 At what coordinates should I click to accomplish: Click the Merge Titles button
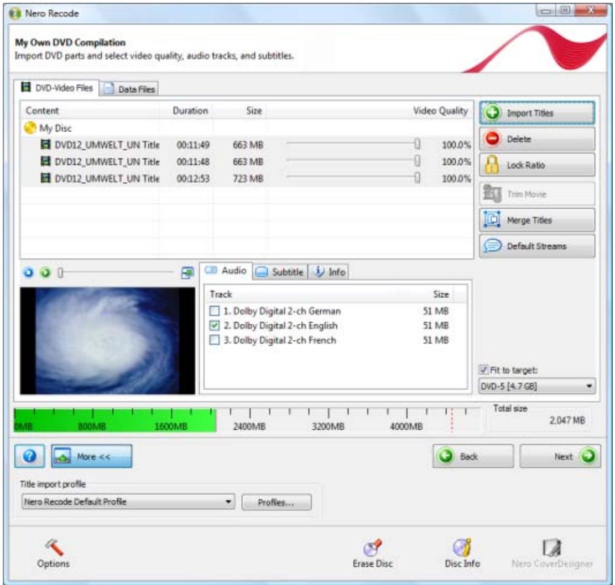(x=536, y=220)
